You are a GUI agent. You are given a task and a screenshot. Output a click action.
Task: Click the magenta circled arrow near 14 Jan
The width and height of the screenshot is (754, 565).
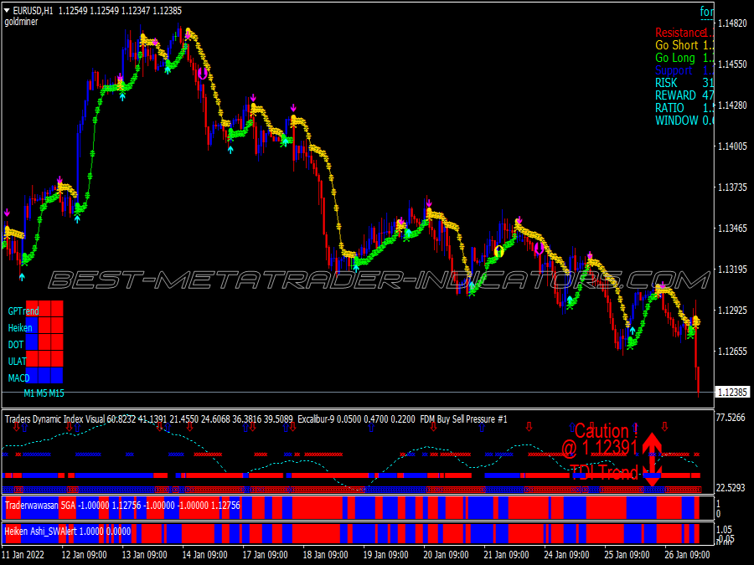[x=203, y=74]
